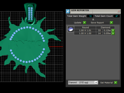124x93 pixels.
Task: Click the 0.12tw weight cell
Action: (107, 30)
